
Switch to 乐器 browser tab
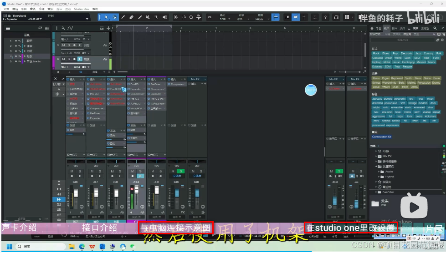pyautogui.click(x=379, y=28)
